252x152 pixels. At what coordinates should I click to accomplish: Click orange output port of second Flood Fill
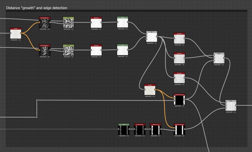click(155, 90)
